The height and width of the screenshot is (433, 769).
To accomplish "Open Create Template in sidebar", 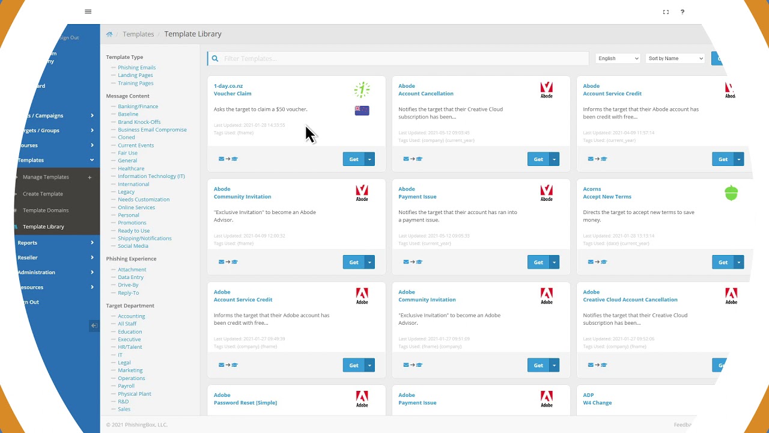I will tap(43, 194).
